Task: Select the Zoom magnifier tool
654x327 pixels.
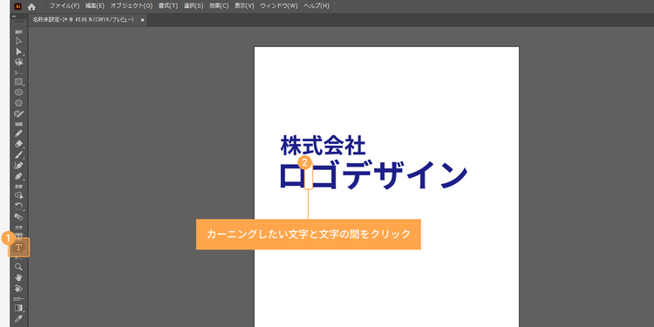Action: coord(18,267)
